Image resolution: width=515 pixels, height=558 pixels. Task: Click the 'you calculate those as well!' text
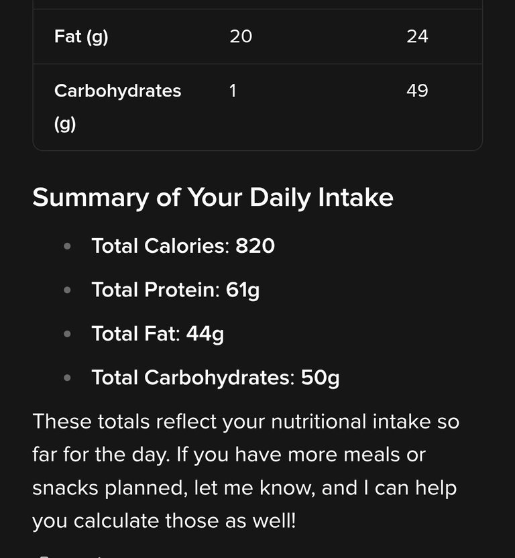[x=164, y=521]
